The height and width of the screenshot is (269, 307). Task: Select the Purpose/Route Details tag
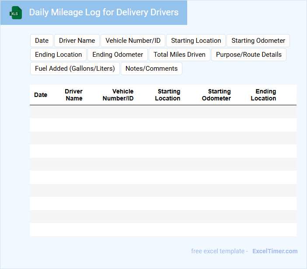pyautogui.click(x=249, y=55)
